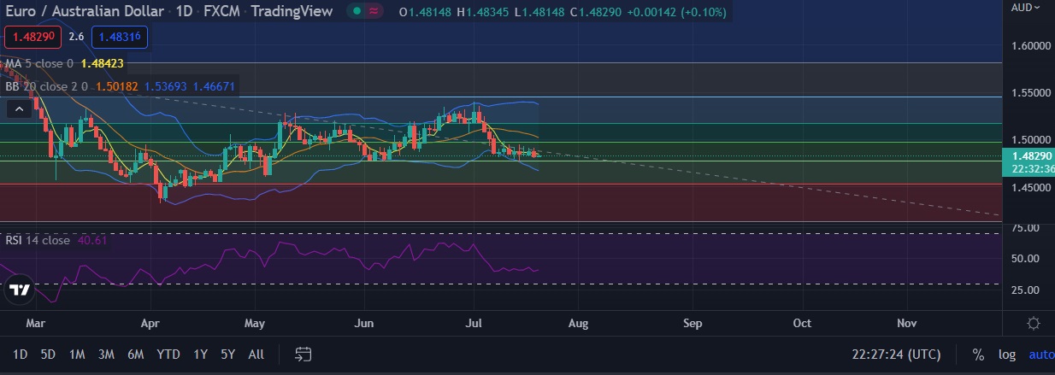Click the TradingView logo icon
The height and width of the screenshot is (375, 1055).
(x=20, y=290)
